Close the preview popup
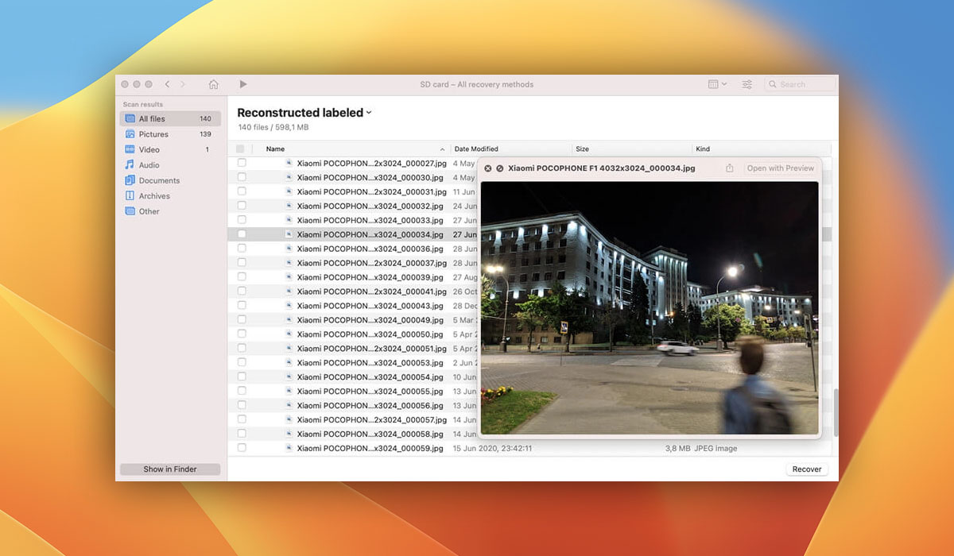Image resolution: width=954 pixels, height=556 pixels. point(488,168)
